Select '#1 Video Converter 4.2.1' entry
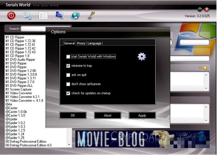The width and height of the screenshot is (217, 155). (x=22, y=97)
